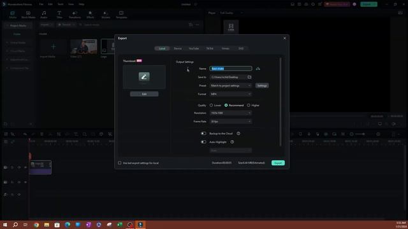Screen dimensions: 408x229
Task: Open the Stickers library
Action: pos(106,15)
